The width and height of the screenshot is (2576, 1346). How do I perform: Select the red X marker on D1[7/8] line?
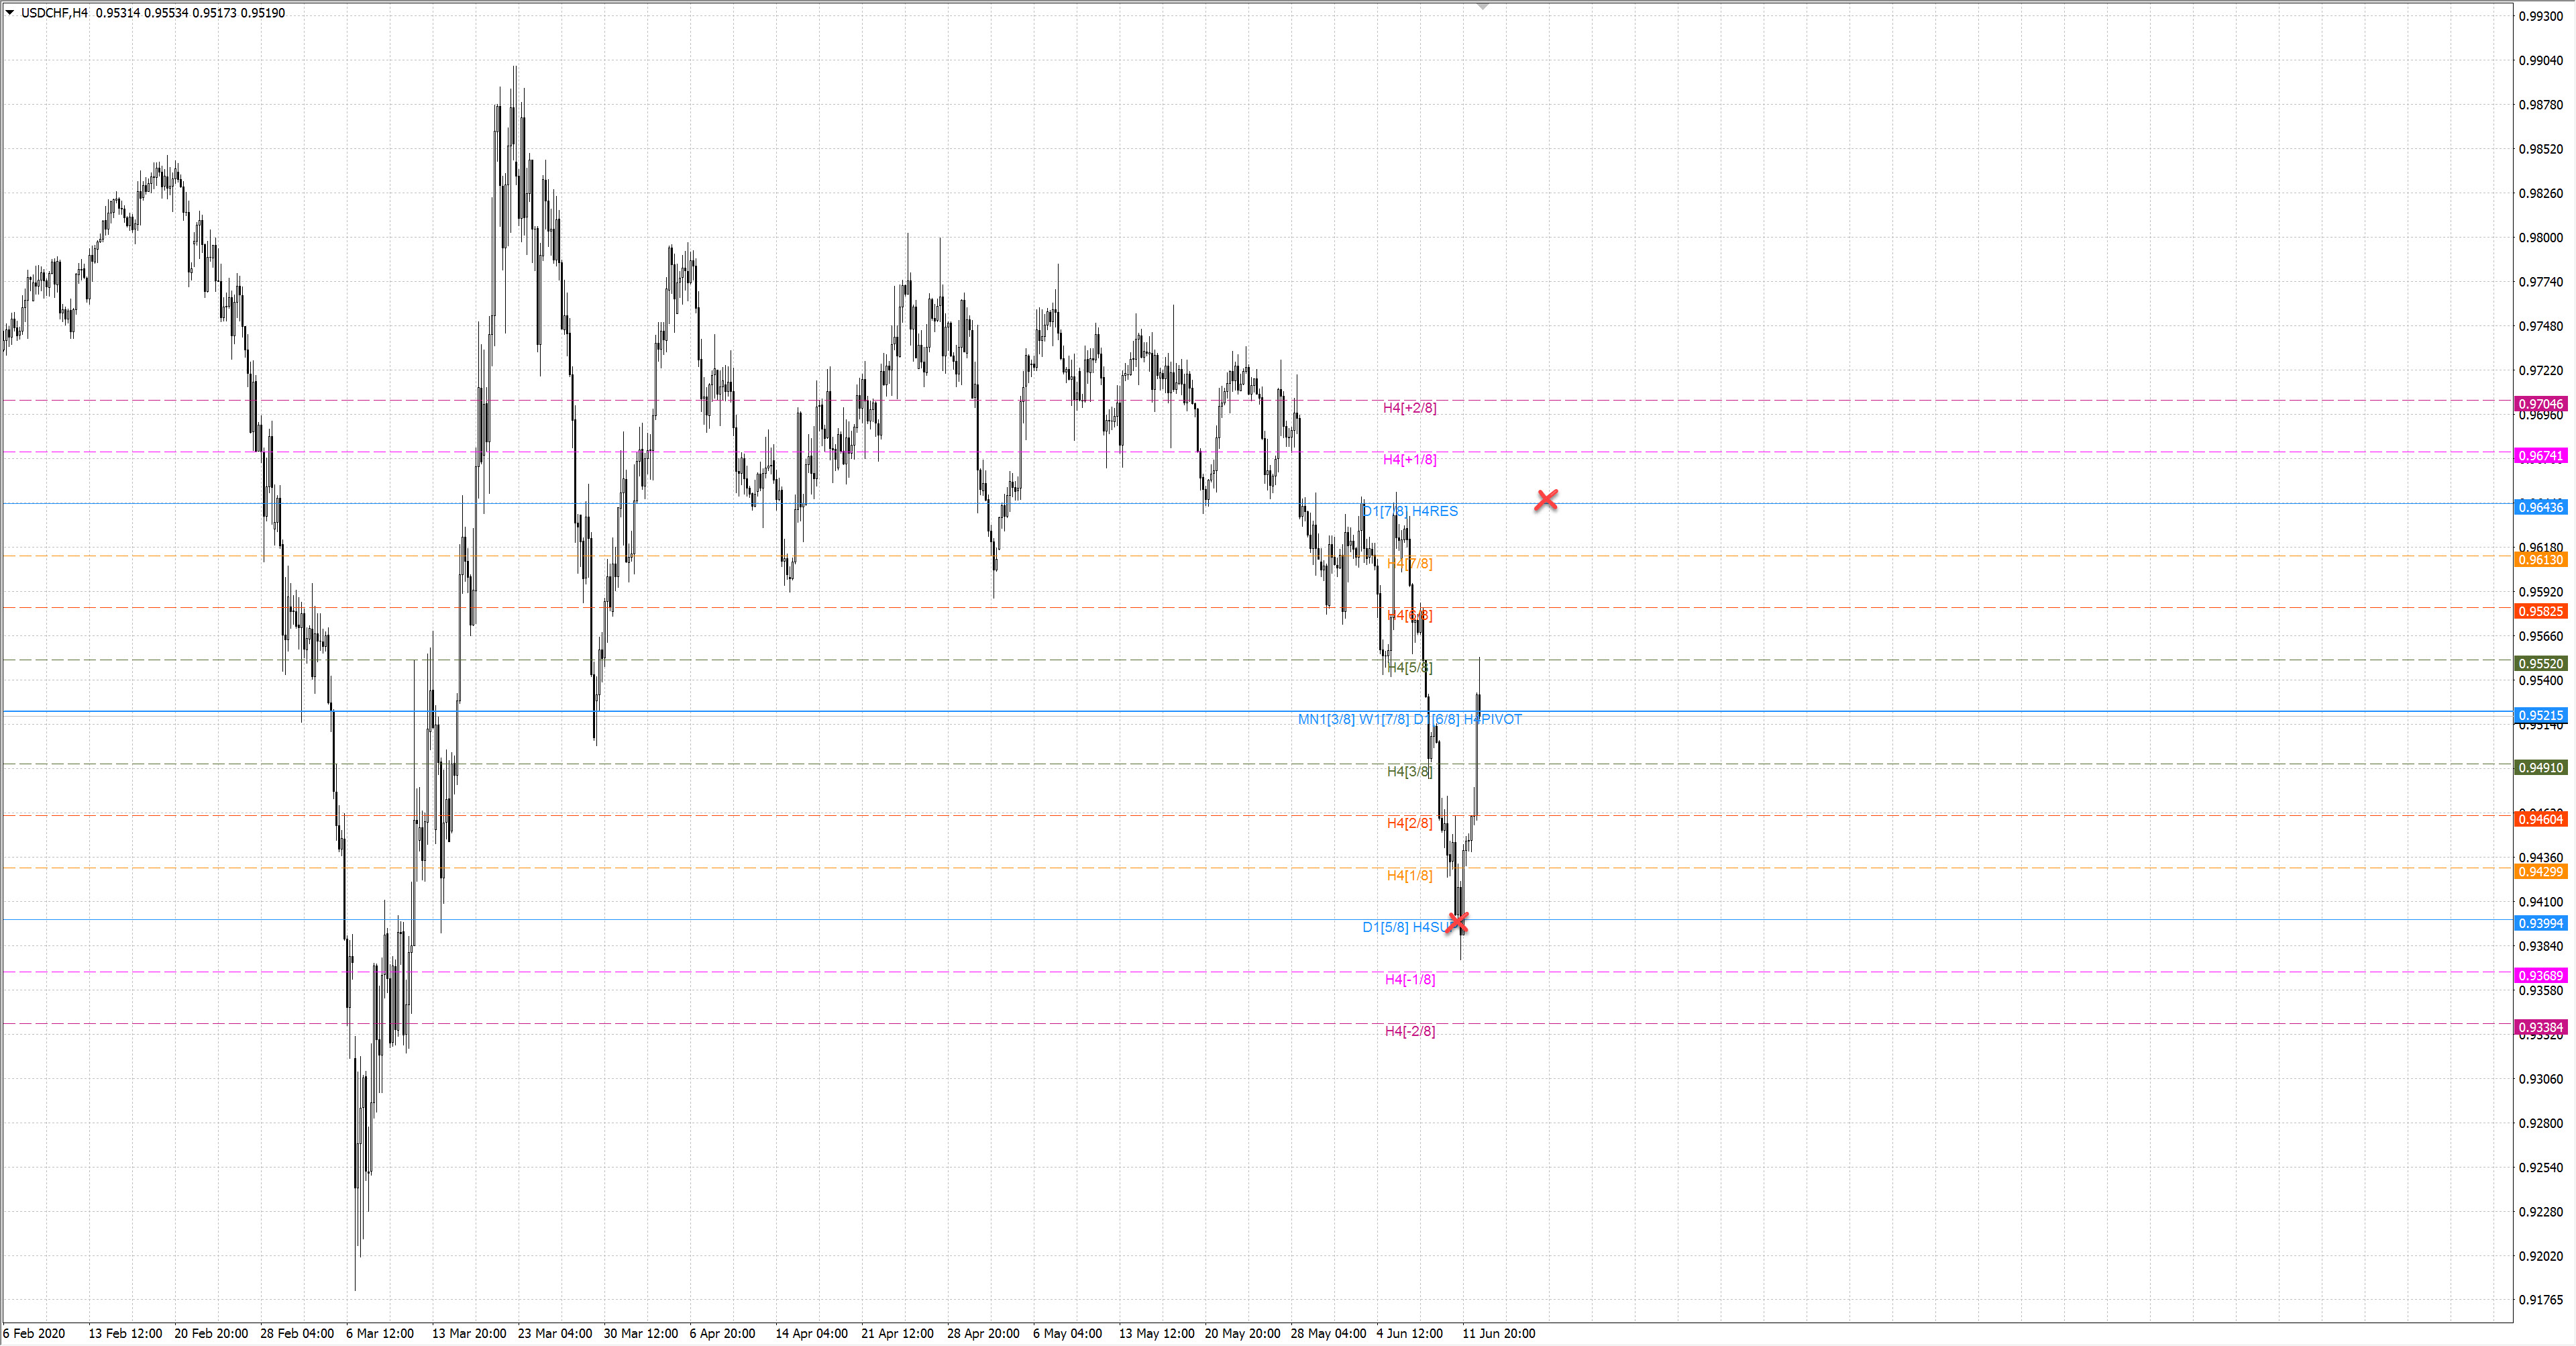click(1546, 499)
